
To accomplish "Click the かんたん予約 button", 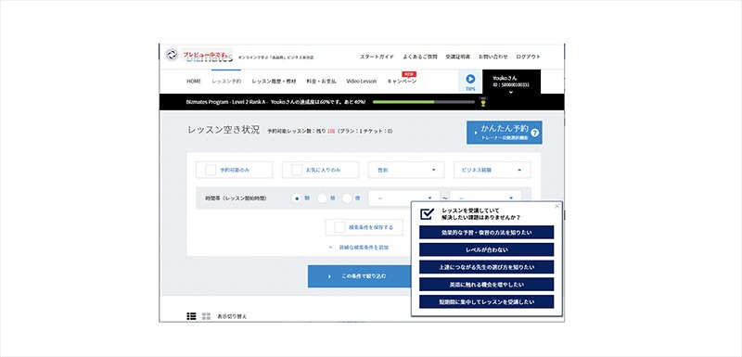I will pos(505,133).
